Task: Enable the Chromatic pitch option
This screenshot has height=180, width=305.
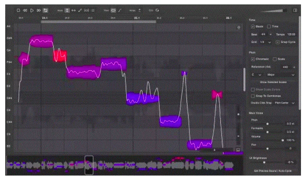Action: coord(253,59)
